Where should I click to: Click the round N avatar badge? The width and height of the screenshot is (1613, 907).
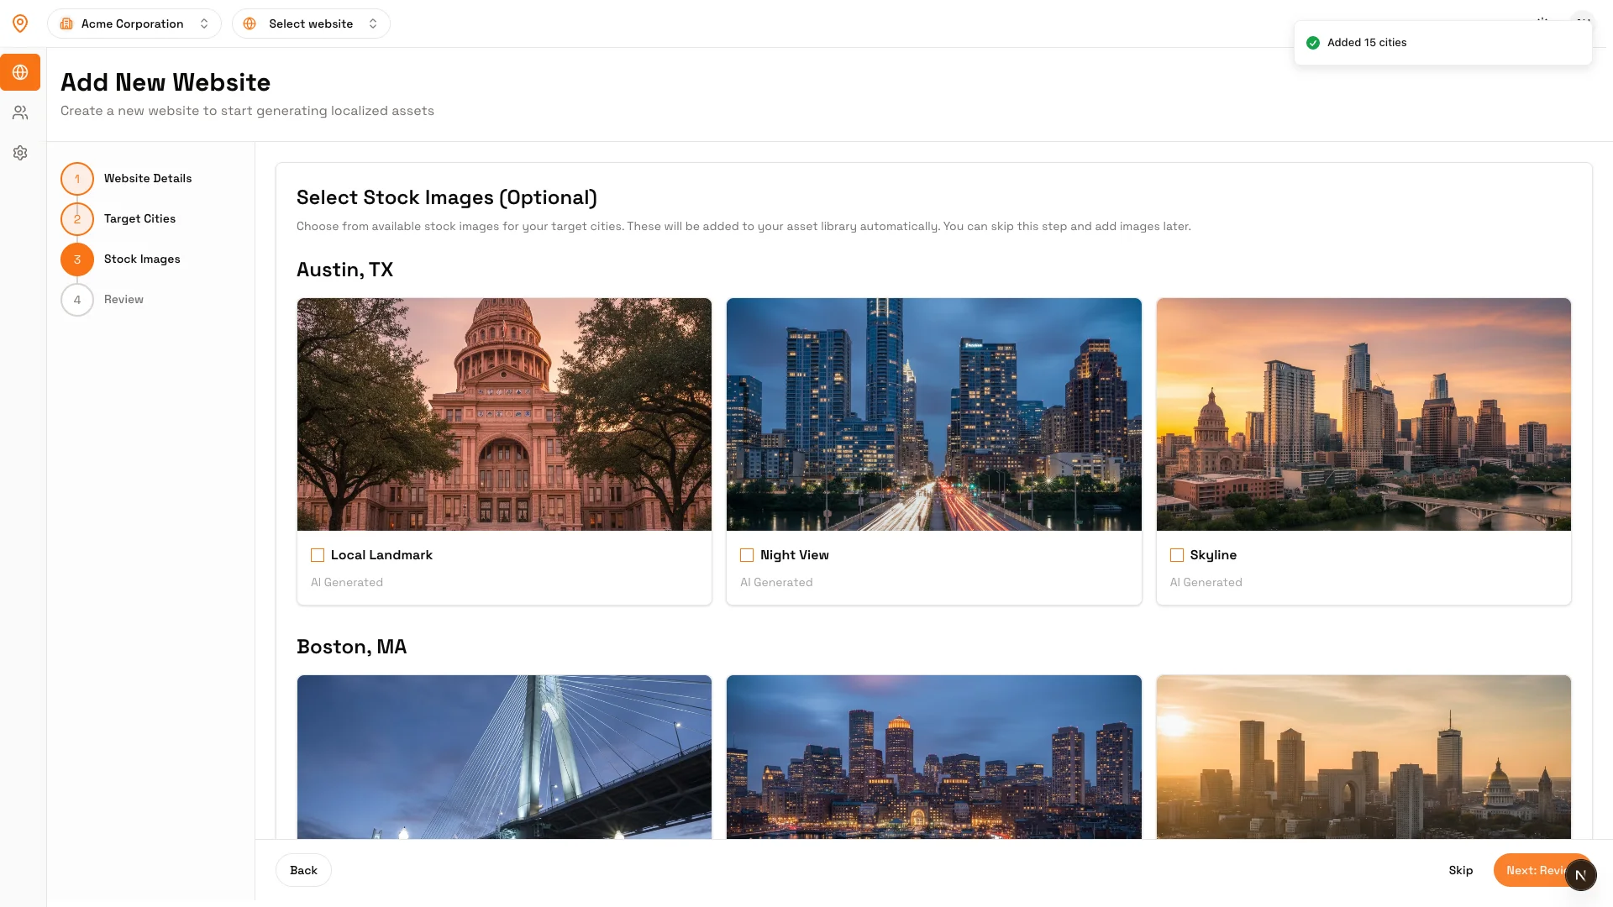pyautogui.click(x=1579, y=875)
